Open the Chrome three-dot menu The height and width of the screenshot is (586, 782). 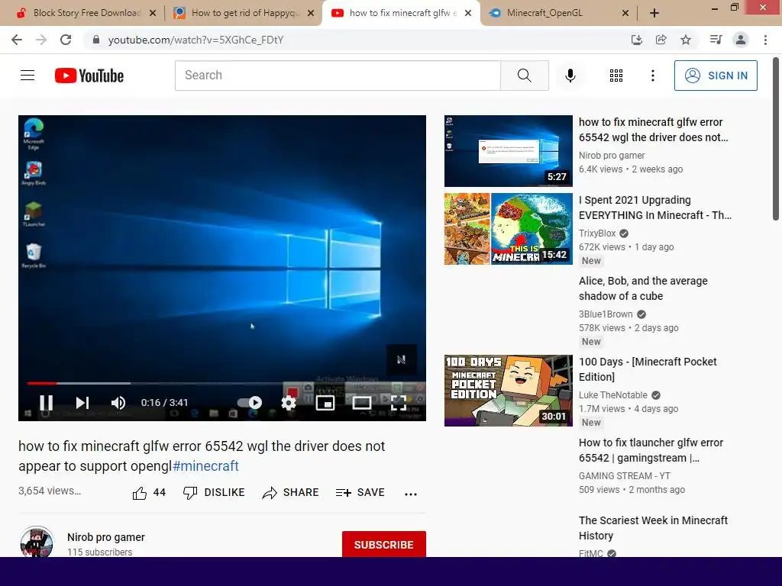(x=765, y=40)
